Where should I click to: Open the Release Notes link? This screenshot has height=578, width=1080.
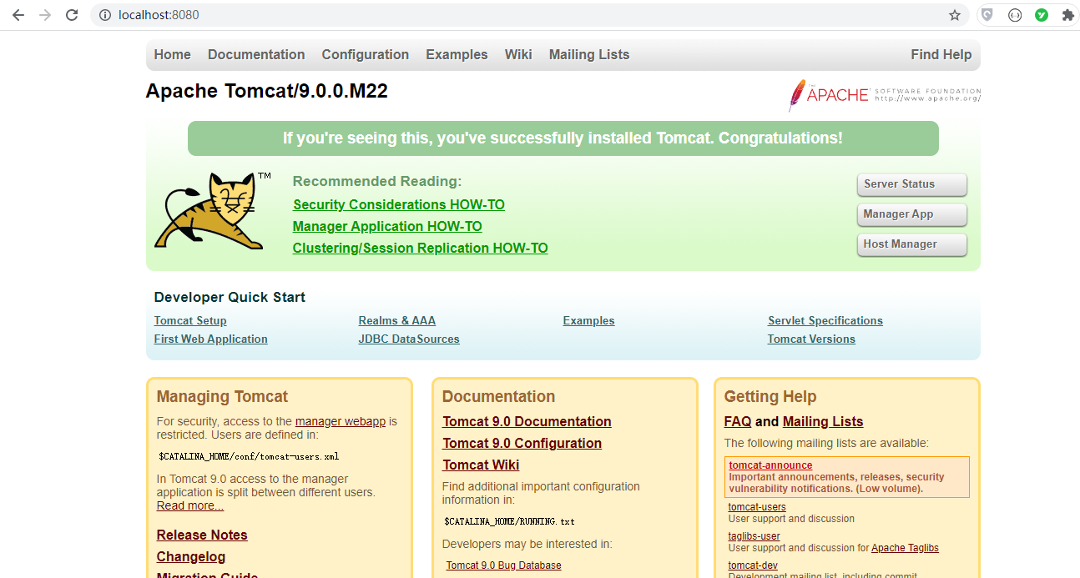[202, 535]
